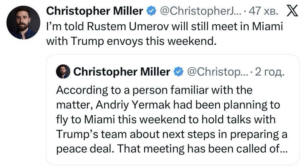Open the small avatar in quoted post

tap(63, 71)
